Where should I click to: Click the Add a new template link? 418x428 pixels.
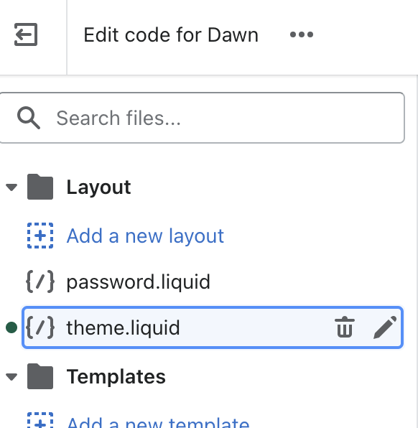[158, 422]
